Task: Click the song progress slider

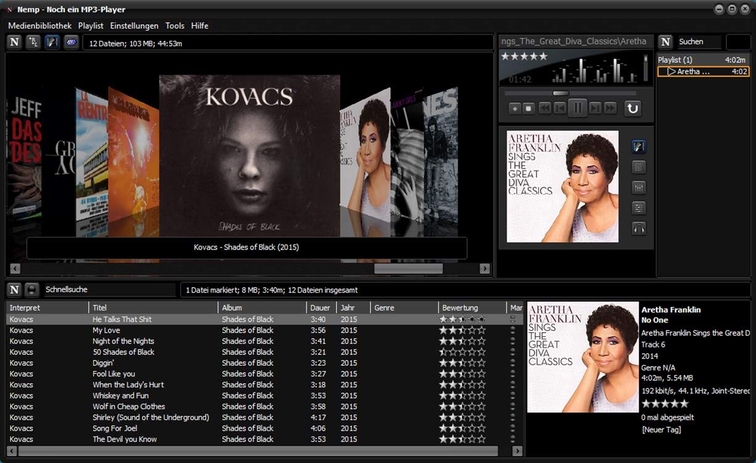Action: 561,93
